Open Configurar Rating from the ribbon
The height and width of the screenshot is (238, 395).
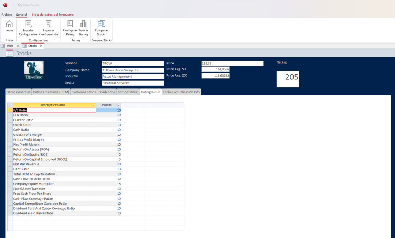pos(70,28)
